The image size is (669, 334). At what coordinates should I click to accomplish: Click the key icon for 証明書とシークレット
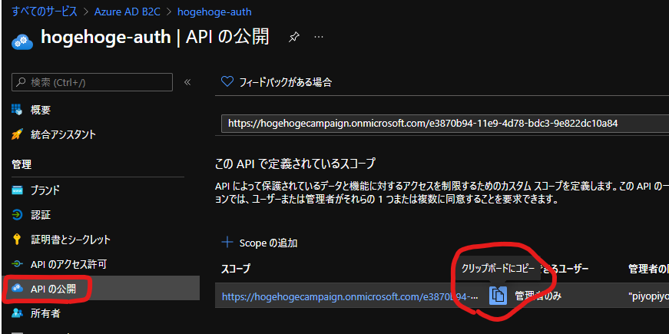click(17, 240)
